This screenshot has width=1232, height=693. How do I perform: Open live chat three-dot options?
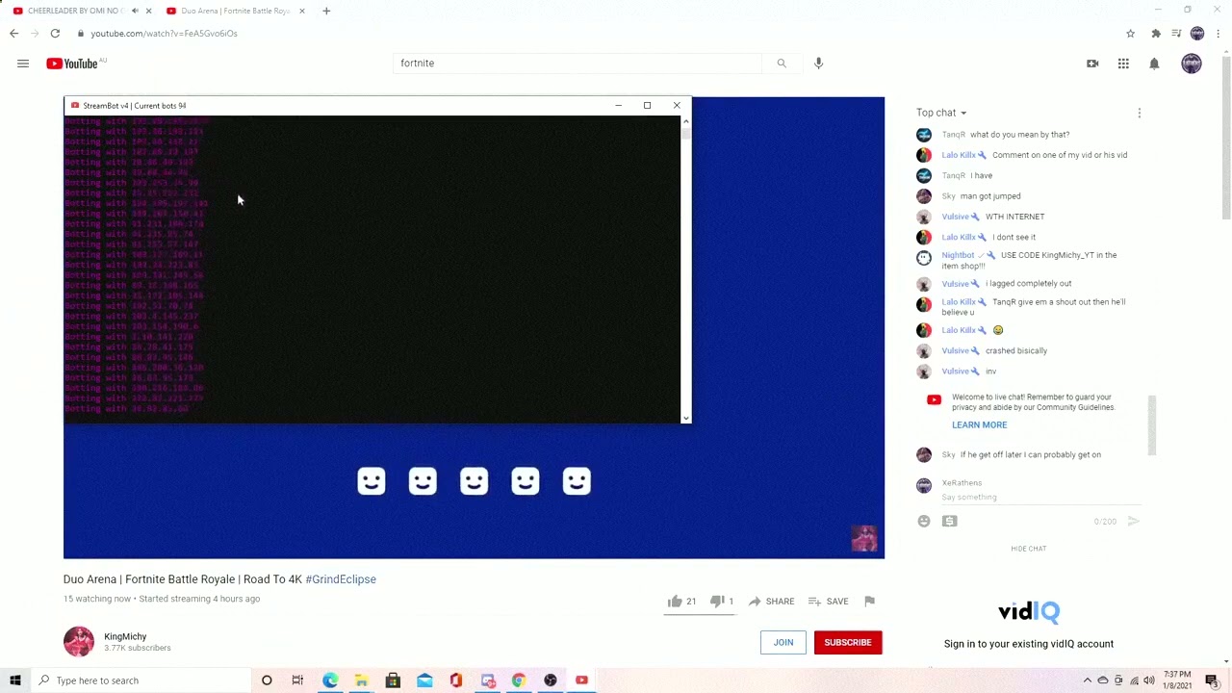point(1140,114)
